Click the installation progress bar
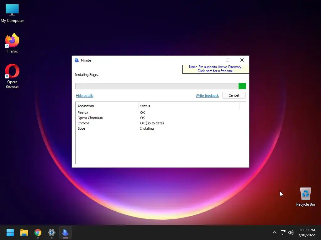This screenshot has width=321, height=240. [160, 86]
